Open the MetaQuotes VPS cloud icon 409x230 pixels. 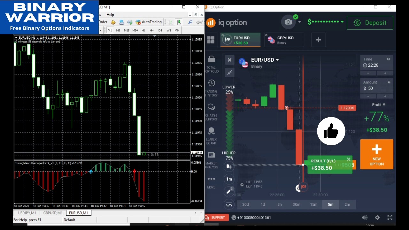point(121,22)
